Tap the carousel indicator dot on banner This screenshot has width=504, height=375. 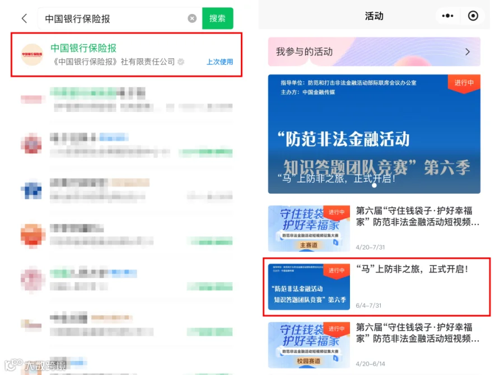374,185
